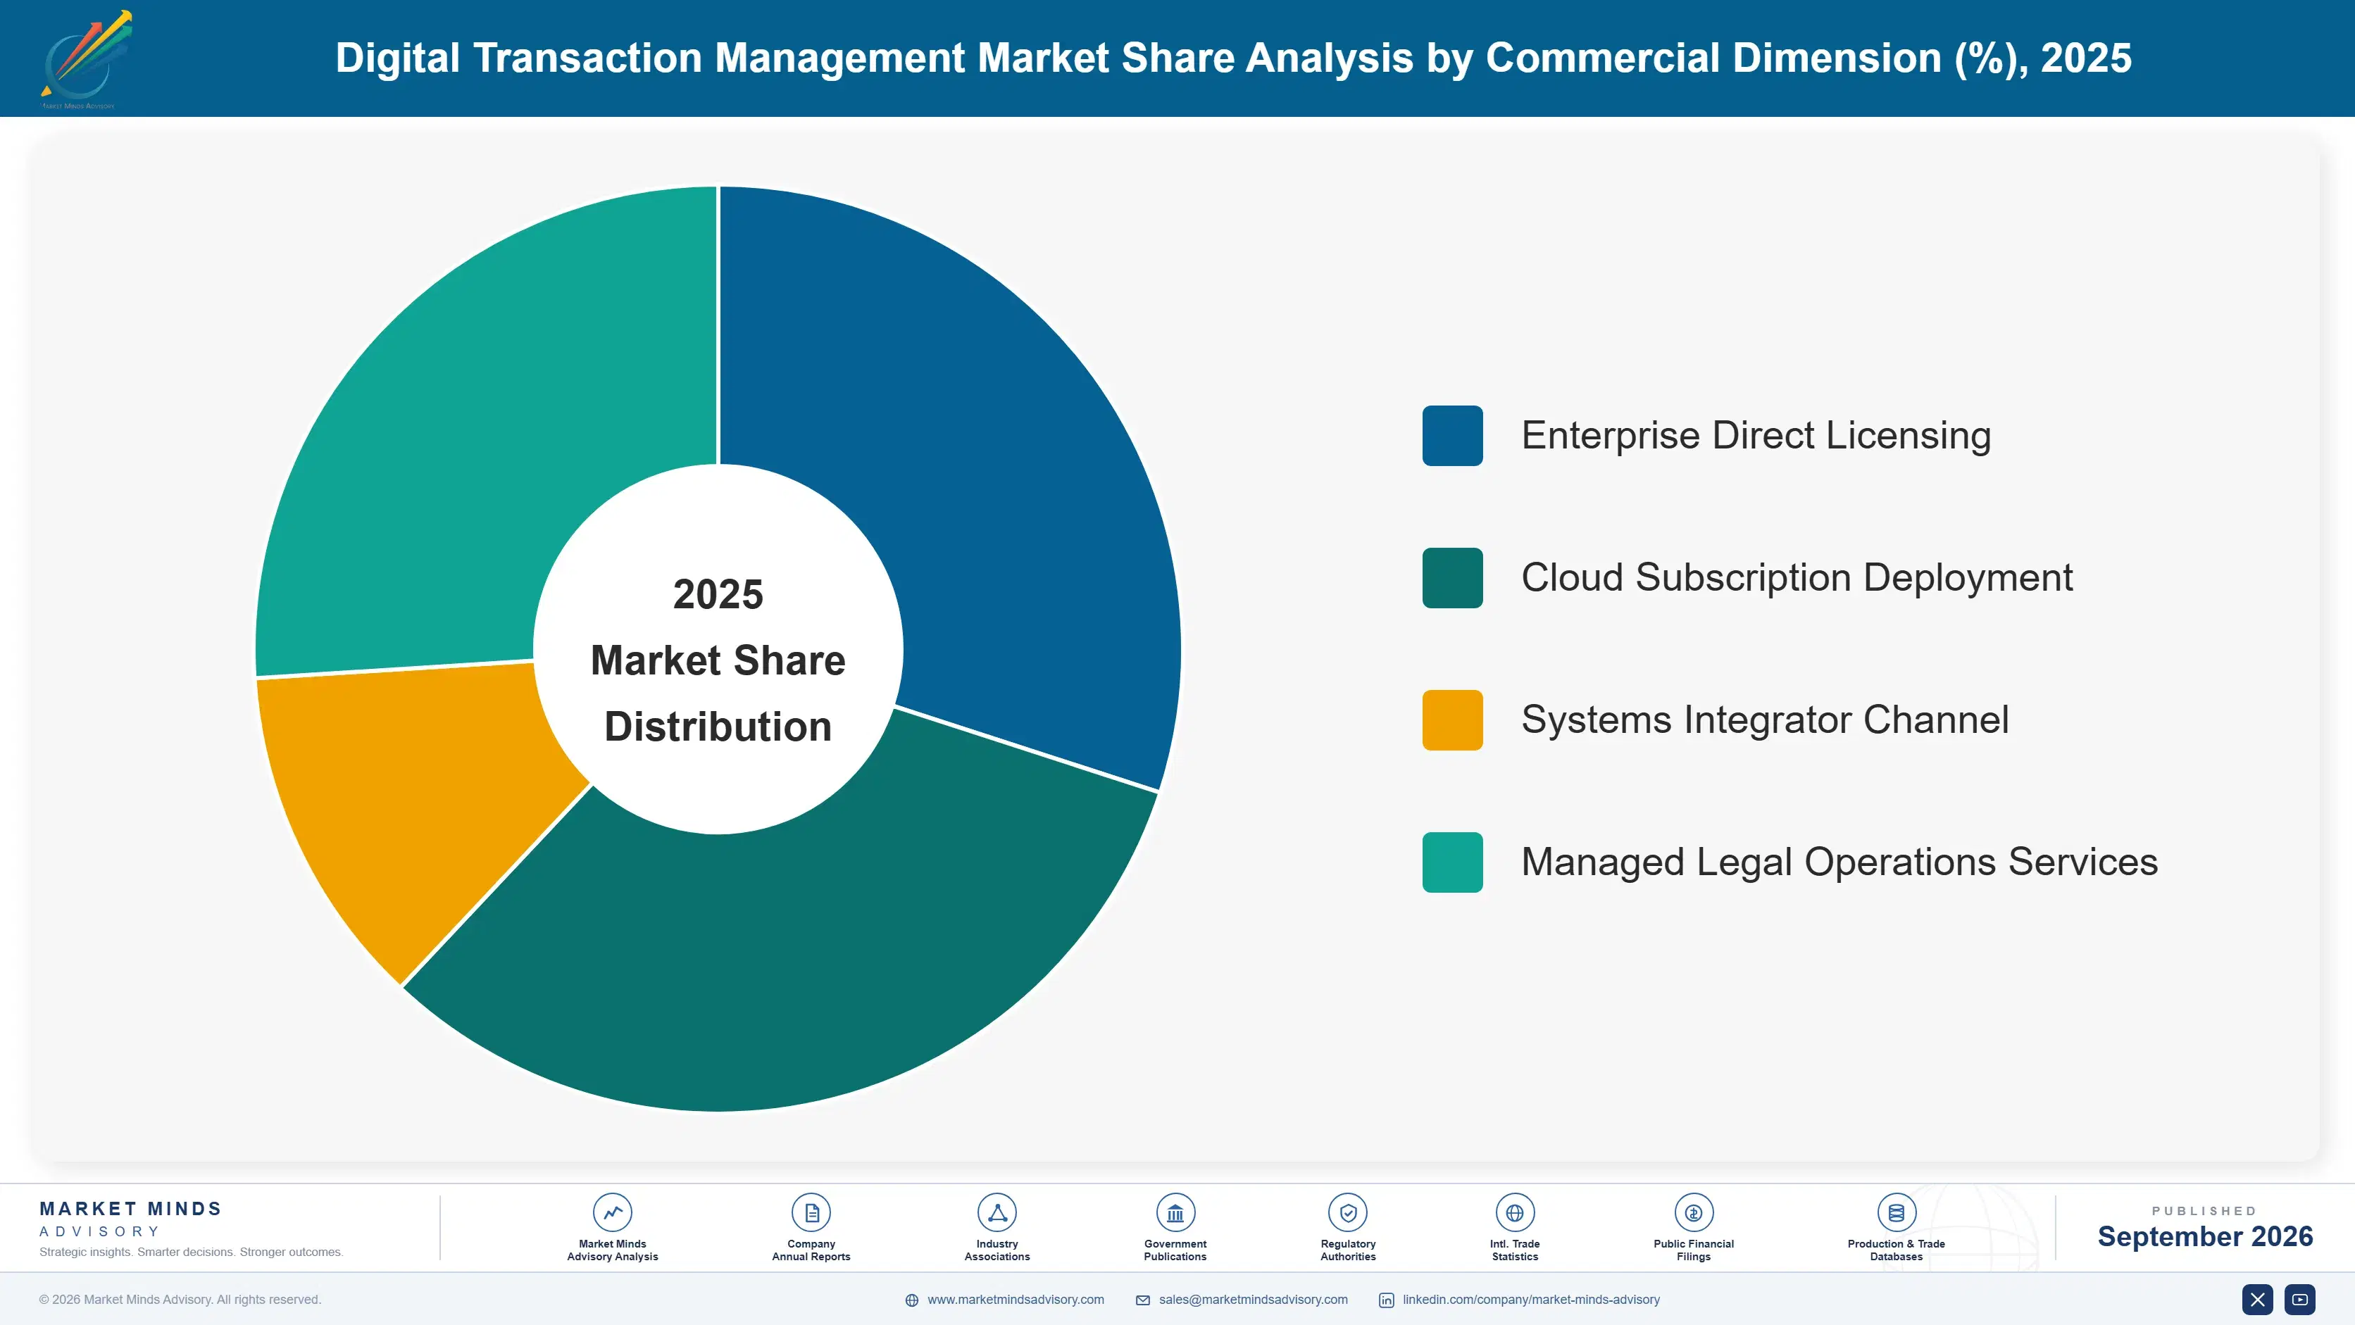Click the '2025 Market Share Distribution' center text

(x=718, y=660)
